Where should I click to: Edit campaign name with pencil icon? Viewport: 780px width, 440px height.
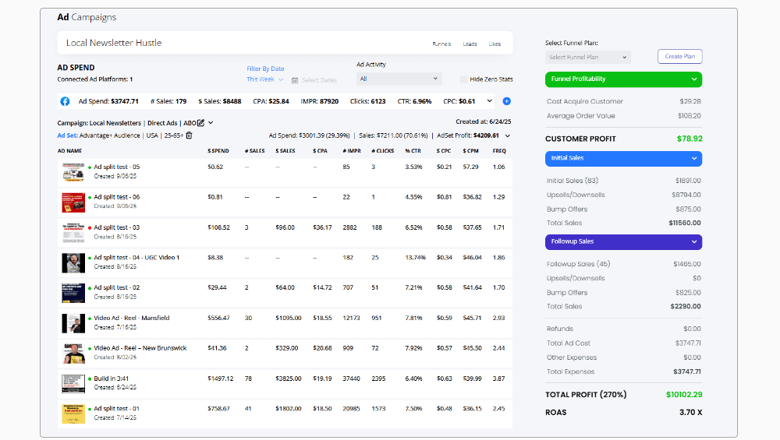point(200,123)
